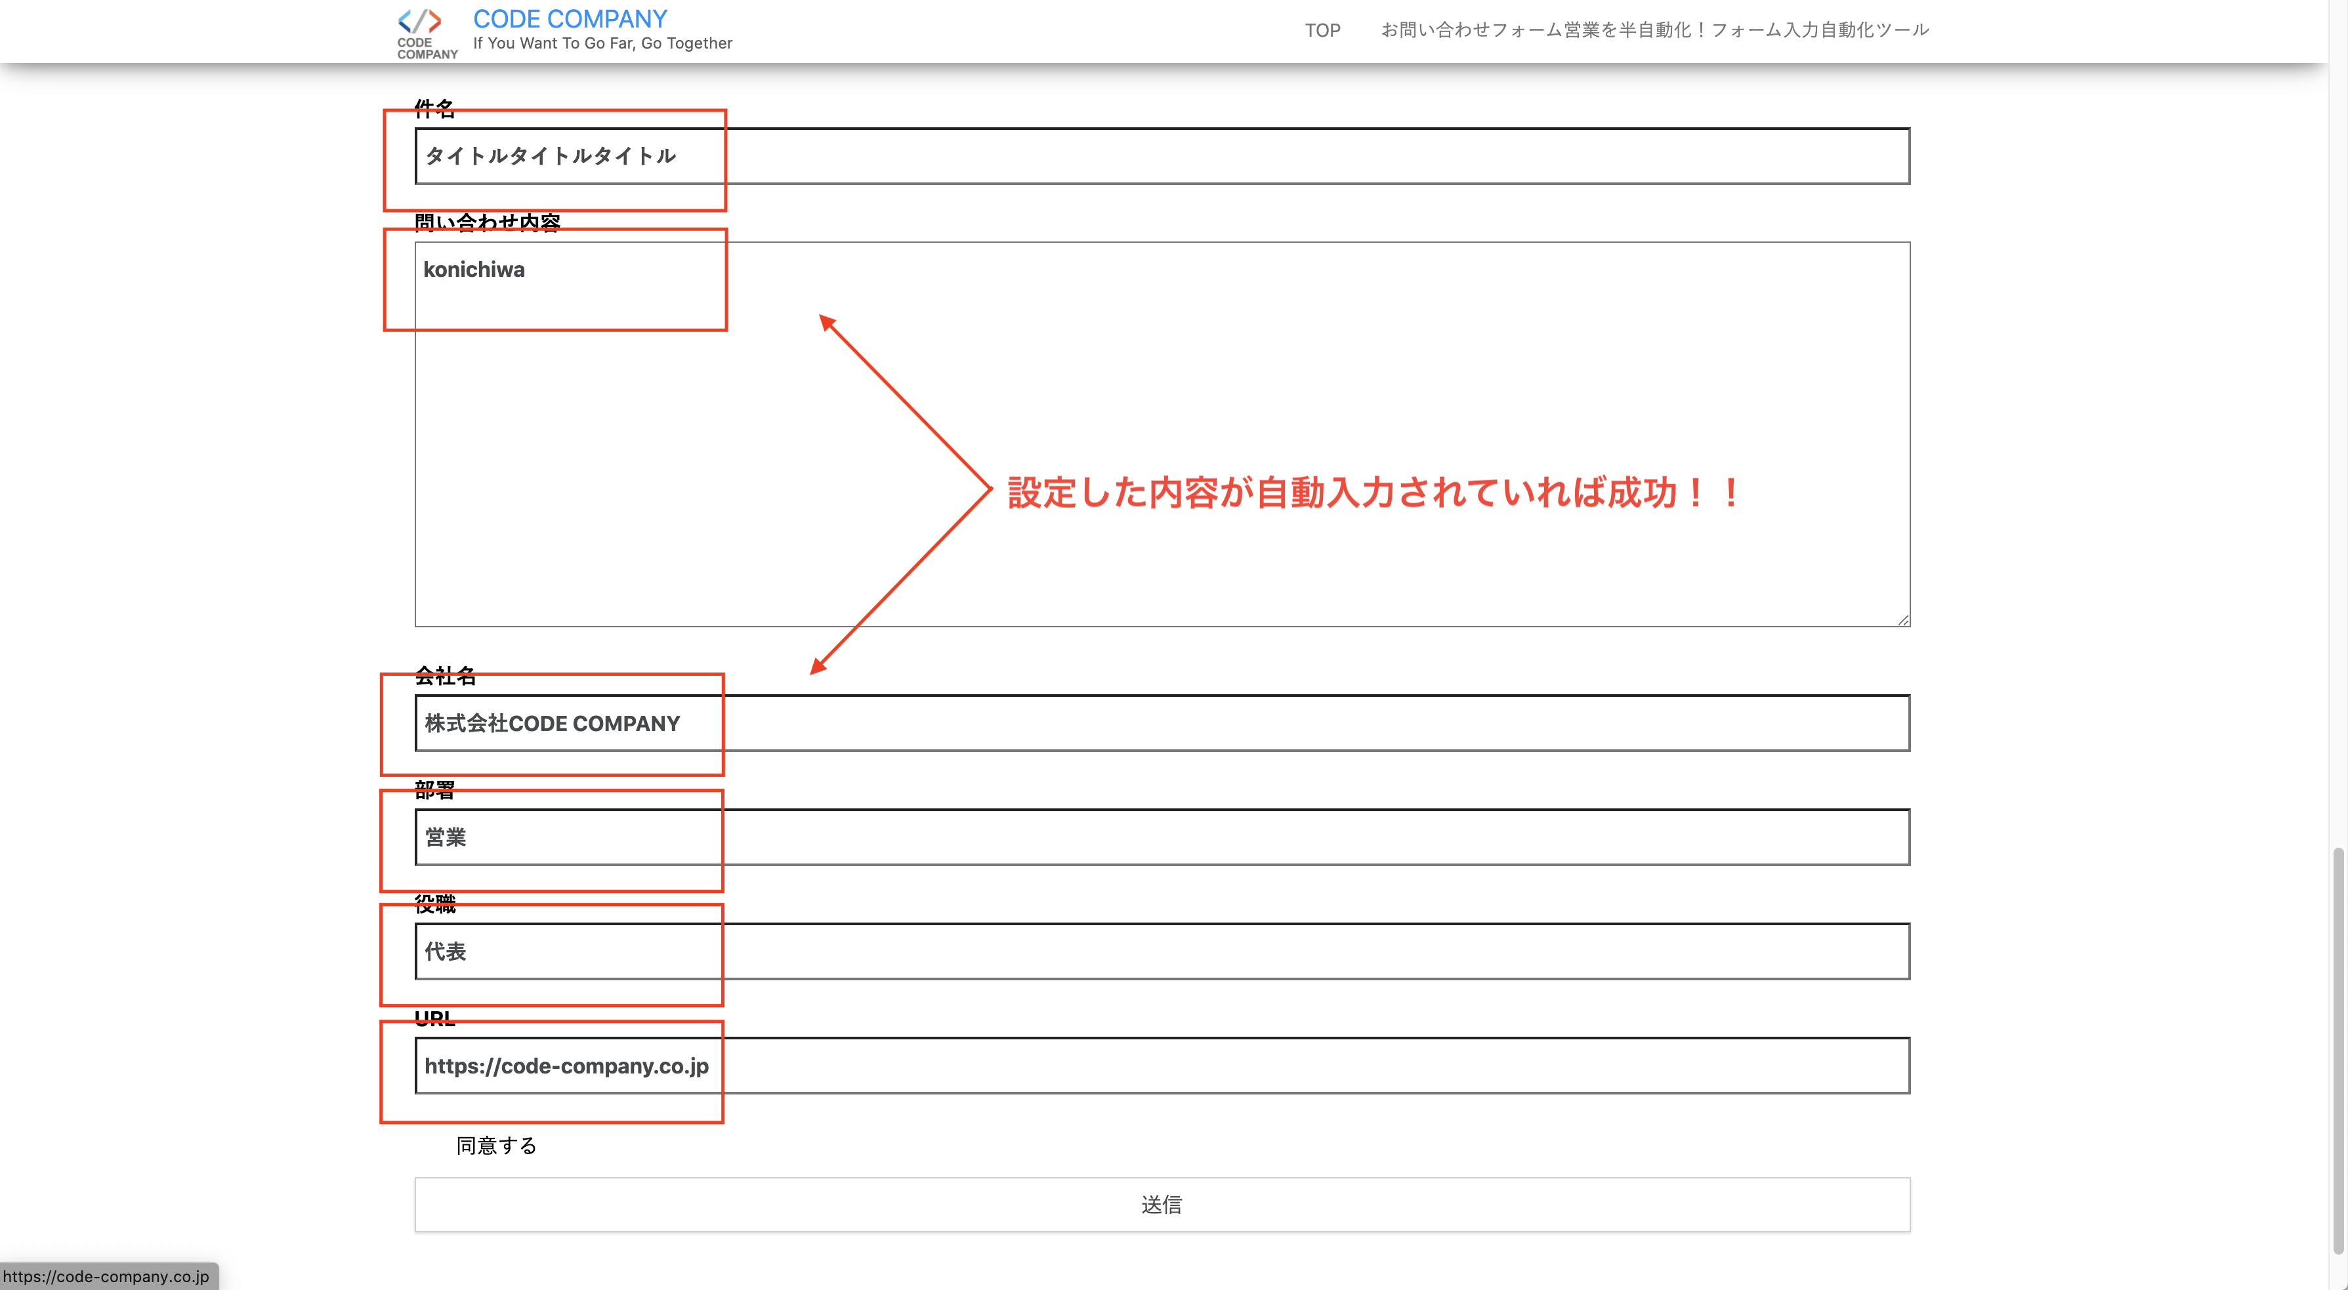Click the "https://code-company.co.jp" status bar text
Image resolution: width=2348 pixels, height=1290 pixels.
pyautogui.click(x=106, y=1276)
